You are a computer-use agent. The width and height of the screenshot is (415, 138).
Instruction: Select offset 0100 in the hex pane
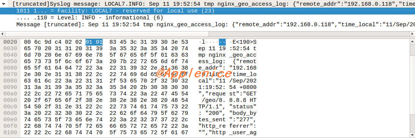tap(10, 132)
